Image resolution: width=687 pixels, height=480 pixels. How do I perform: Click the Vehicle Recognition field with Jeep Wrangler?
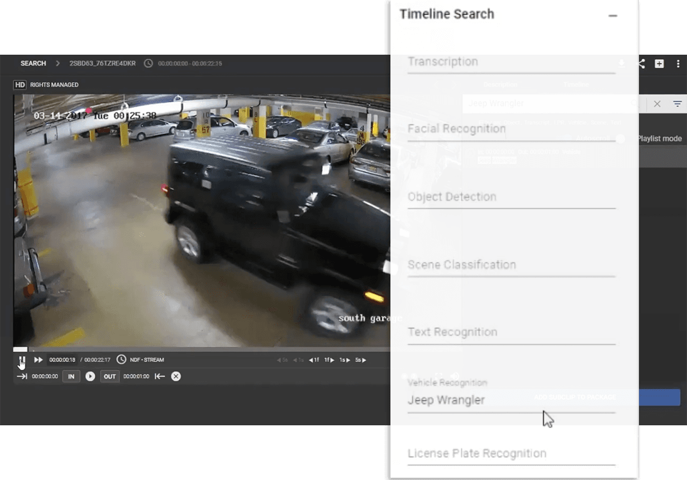point(511,400)
